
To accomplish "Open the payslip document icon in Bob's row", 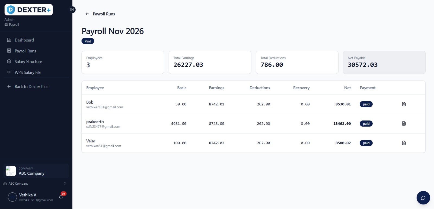I will click(x=404, y=104).
